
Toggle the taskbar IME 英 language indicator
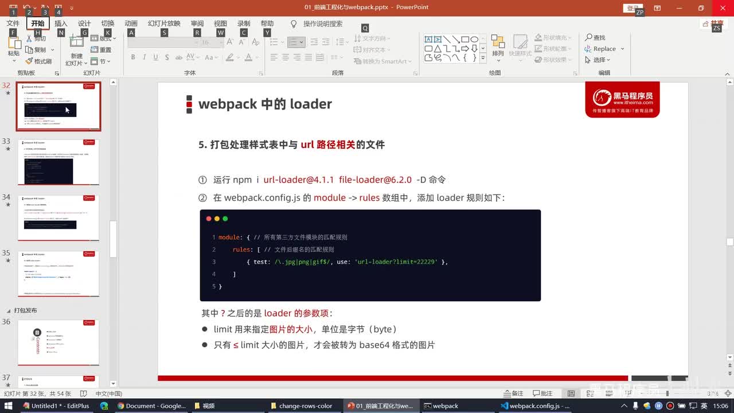pyautogui.click(x=704, y=406)
